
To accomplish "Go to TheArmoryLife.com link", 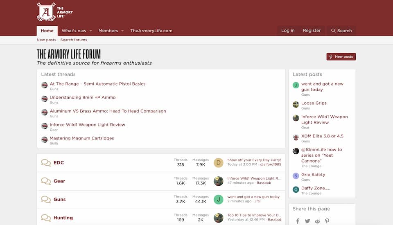I will tap(151, 31).
